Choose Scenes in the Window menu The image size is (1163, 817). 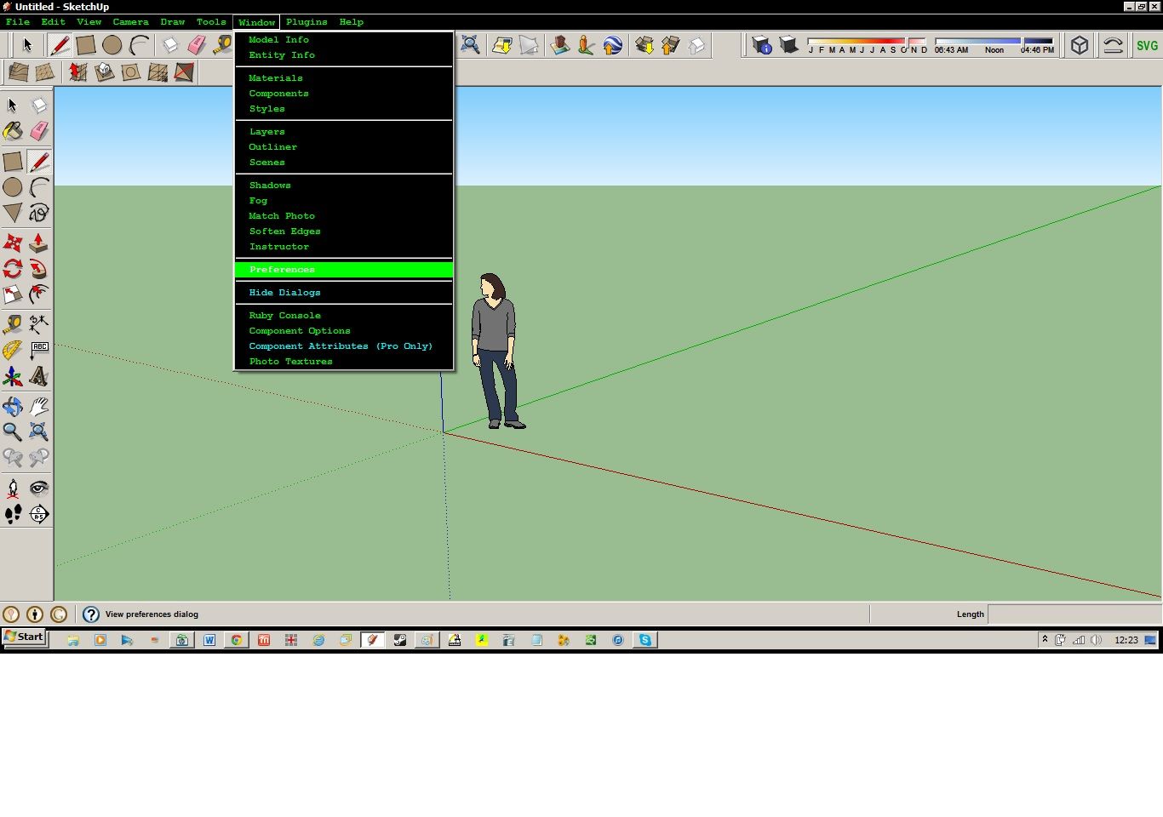344,163
